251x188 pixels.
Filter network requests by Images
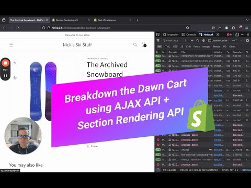coord(207,46)
